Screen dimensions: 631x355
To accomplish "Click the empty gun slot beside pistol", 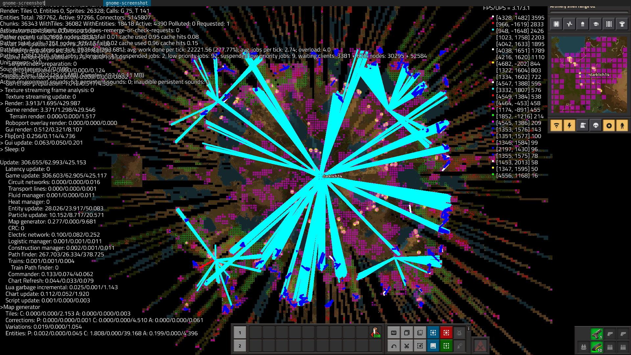I will click(x=610, y=334).
